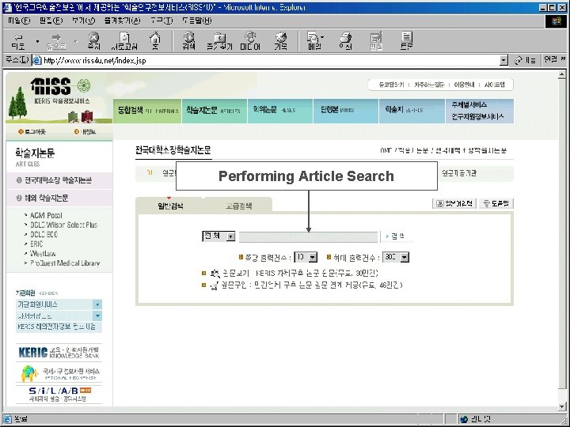Click the search submit button

[396, 236]
